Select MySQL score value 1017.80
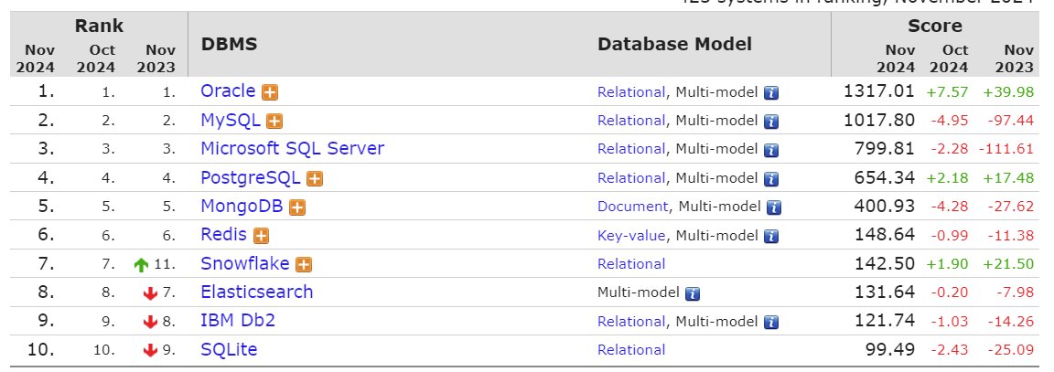Viewport: 1054px width, 372px height. 879,121
